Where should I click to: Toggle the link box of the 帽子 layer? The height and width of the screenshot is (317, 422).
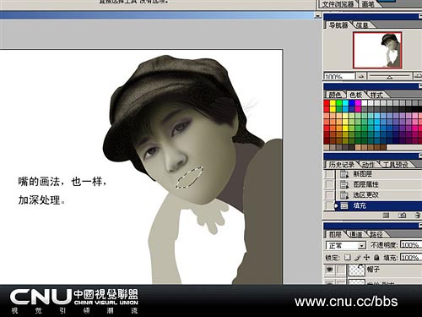pyautogui.click(x=341, y=270)
